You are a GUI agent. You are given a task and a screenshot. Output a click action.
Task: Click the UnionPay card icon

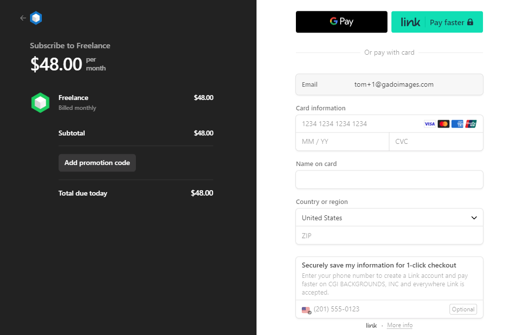[471, 124]
